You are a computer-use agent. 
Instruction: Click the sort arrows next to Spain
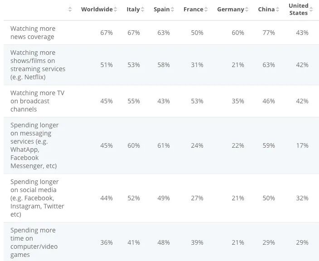pyautogui.click(x=173, y=10)
